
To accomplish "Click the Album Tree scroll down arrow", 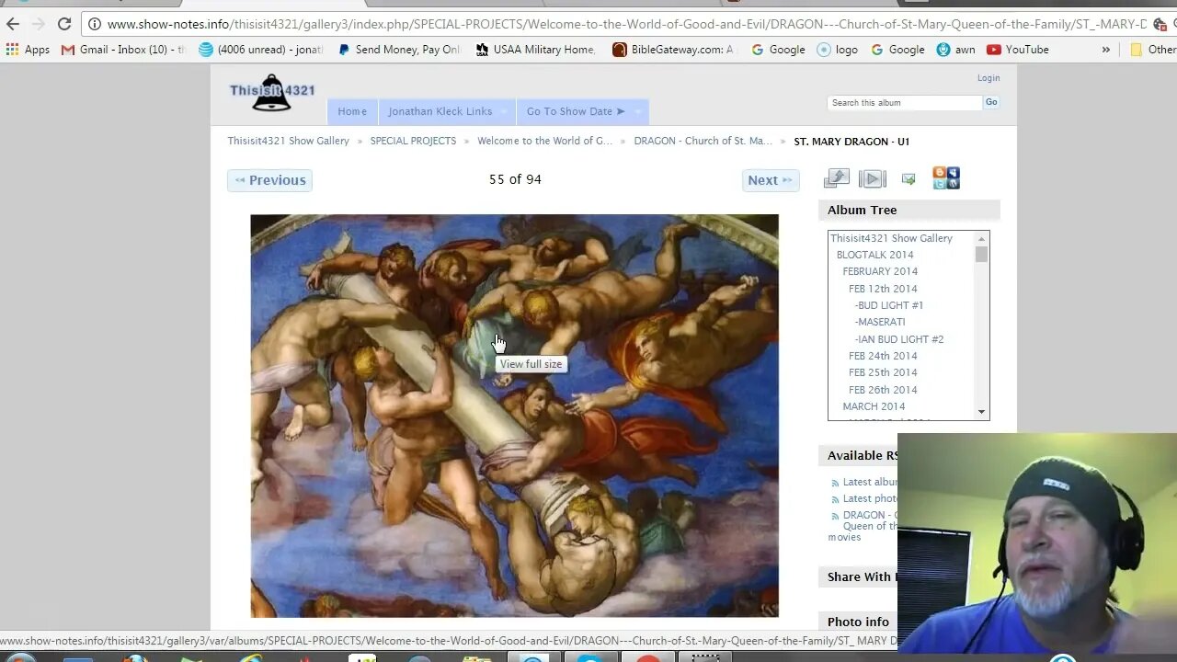I will [x=982, y=412].
